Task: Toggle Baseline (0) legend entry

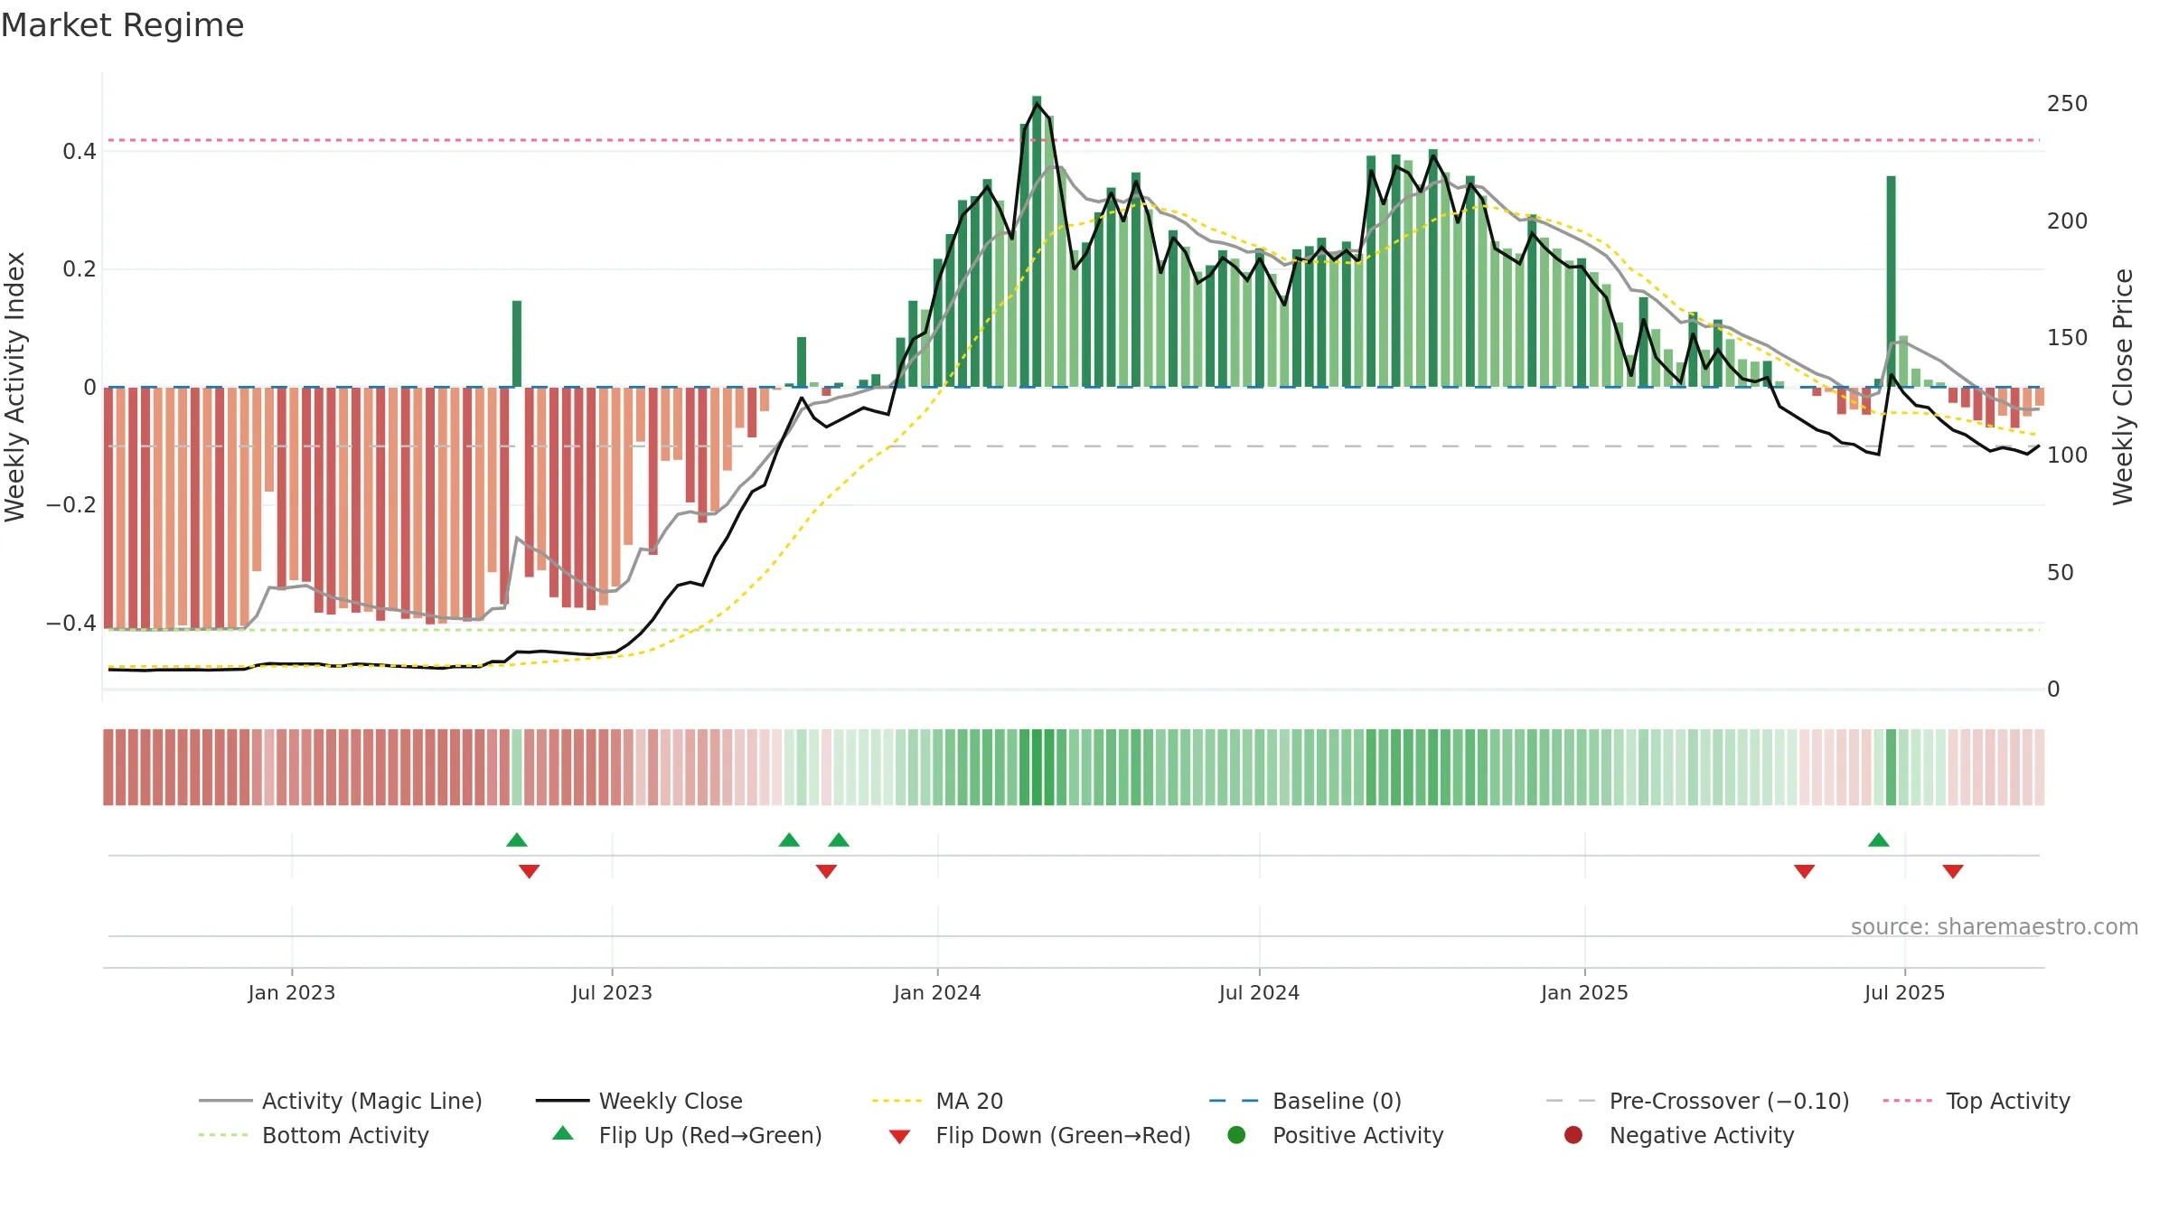Action: (x=1305, y=1101)
